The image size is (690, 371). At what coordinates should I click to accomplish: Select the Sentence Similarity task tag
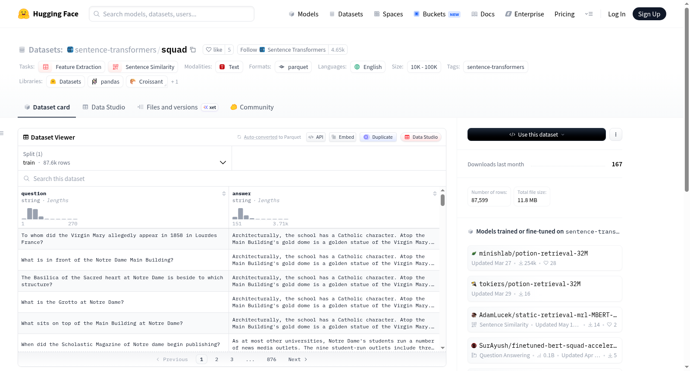pyautogui.click(x=143, y=67)
